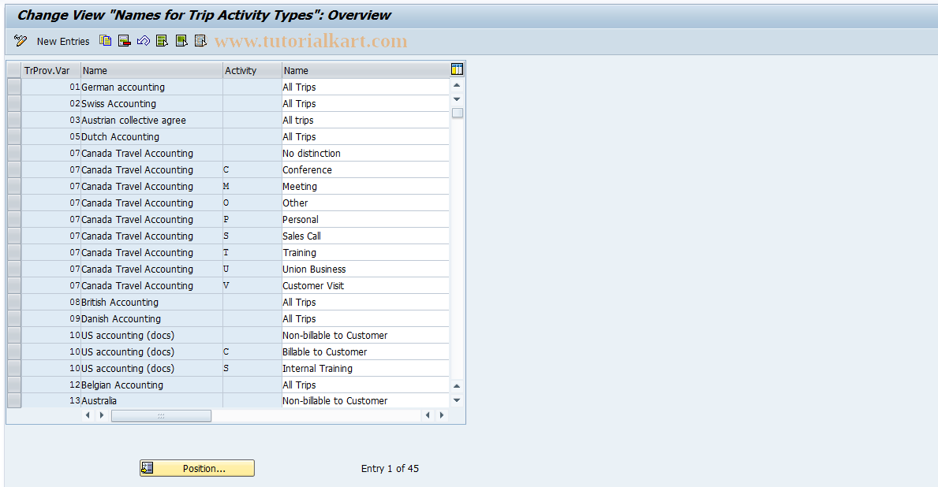Click the New Entries button

pos(63,41)
